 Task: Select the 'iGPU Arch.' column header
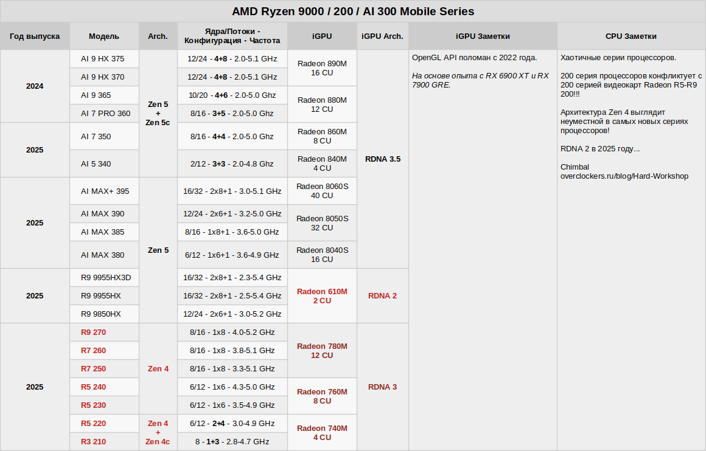(382, 36)
